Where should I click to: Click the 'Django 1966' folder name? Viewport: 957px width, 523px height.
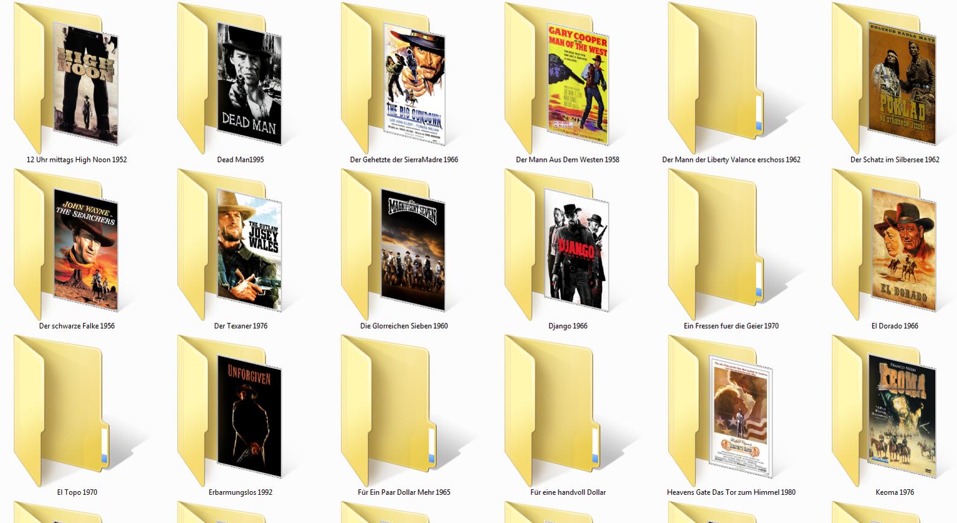(568, 326)
